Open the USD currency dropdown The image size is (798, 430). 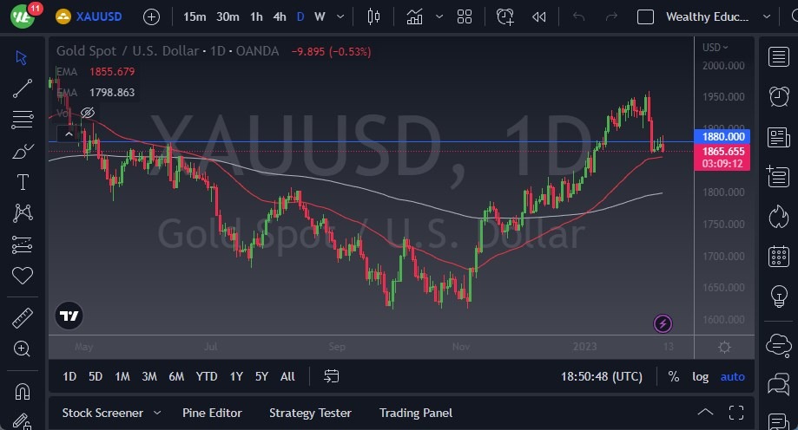tap(715, 48)
